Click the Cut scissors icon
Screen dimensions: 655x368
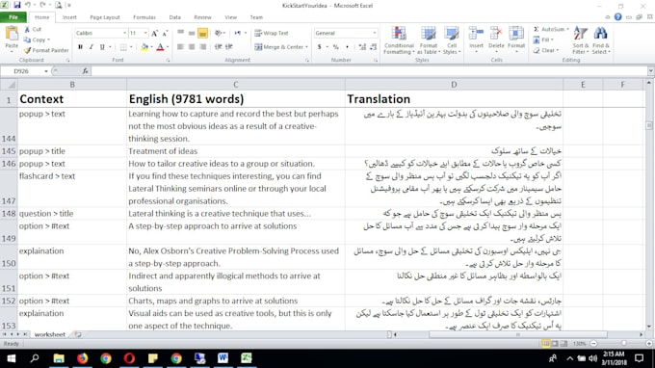coord(27,29)
